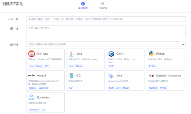Click Java tag in the Java JDK card
The image size is (191, 114).
[72, 66]
